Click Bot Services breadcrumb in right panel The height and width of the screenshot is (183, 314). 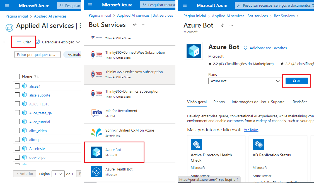coord(284,16)
